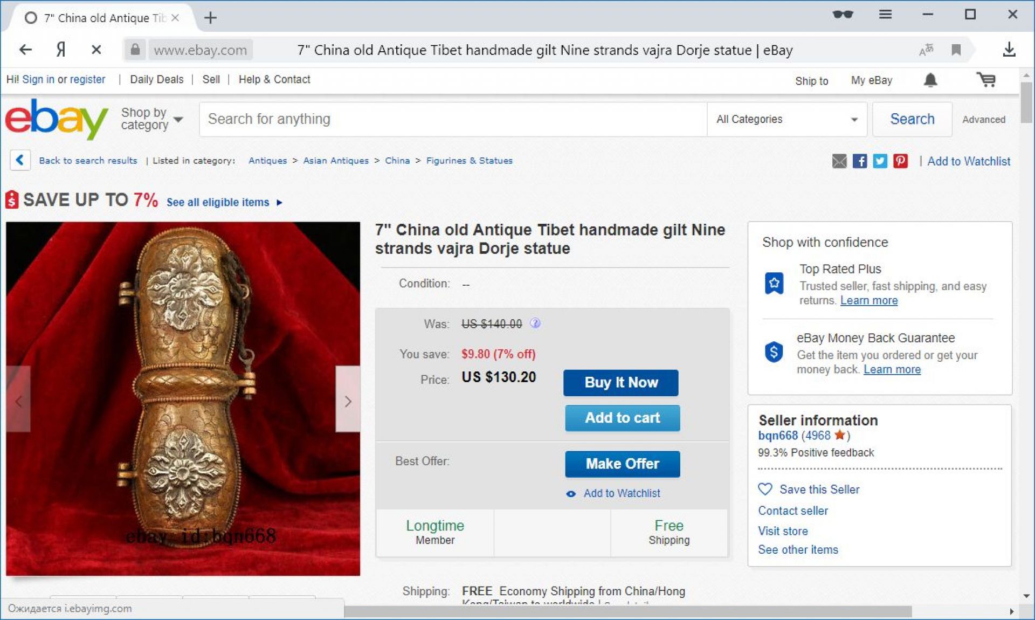Show next product image arrow
Image resolution: width=1035 pixels, height=620 pixels.
[348, 401]
